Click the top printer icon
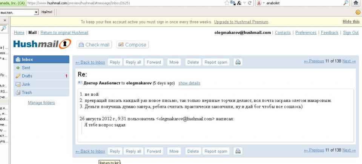362x164 pixels. [238, 62]
